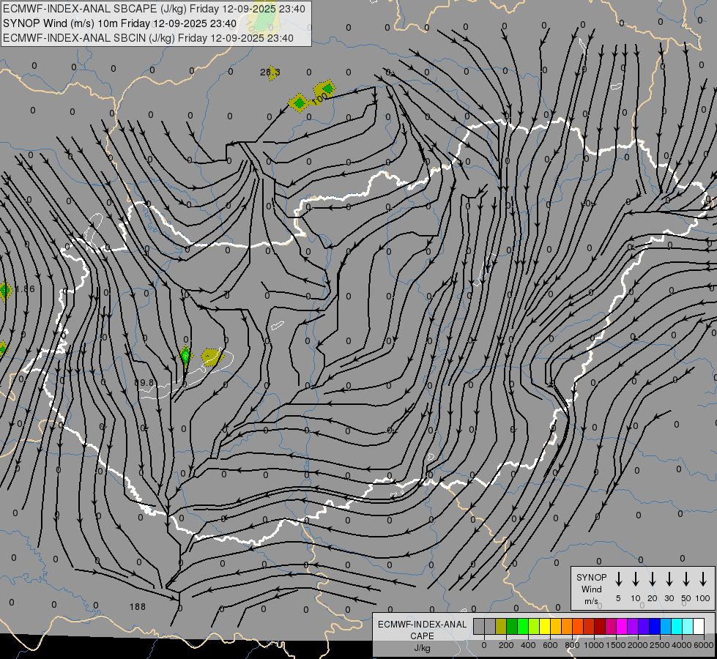Pick the bright magenta CAPE legend swatch
Screen dimensions: 717x659
(622, 626)
